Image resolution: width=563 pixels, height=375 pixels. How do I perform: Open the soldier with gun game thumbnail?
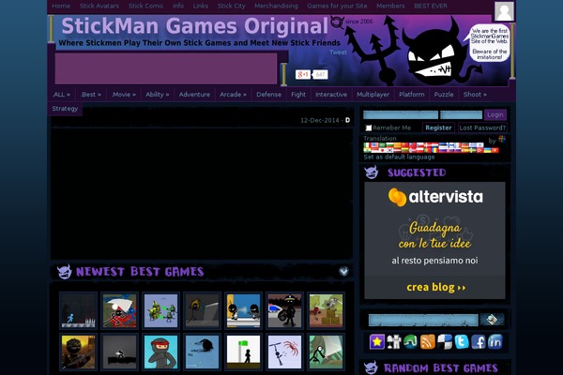[x=78, y=352]
